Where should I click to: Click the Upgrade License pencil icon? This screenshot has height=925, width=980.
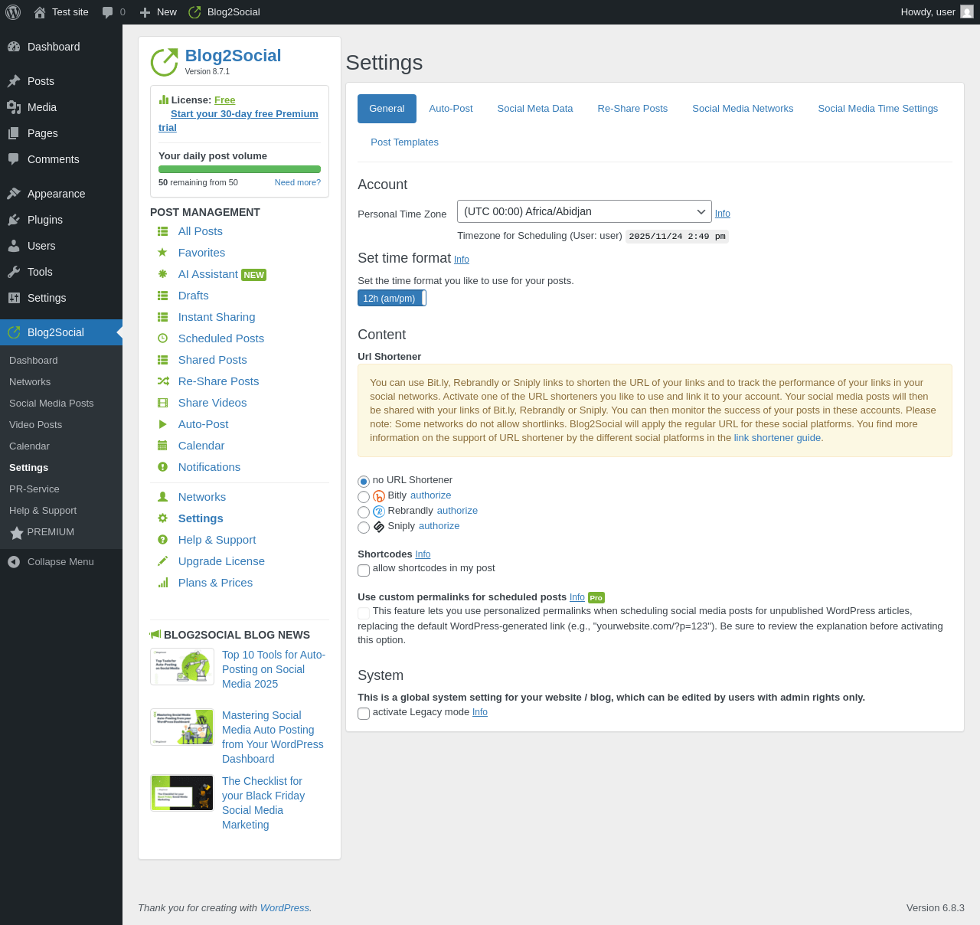[x=162, y=561]
